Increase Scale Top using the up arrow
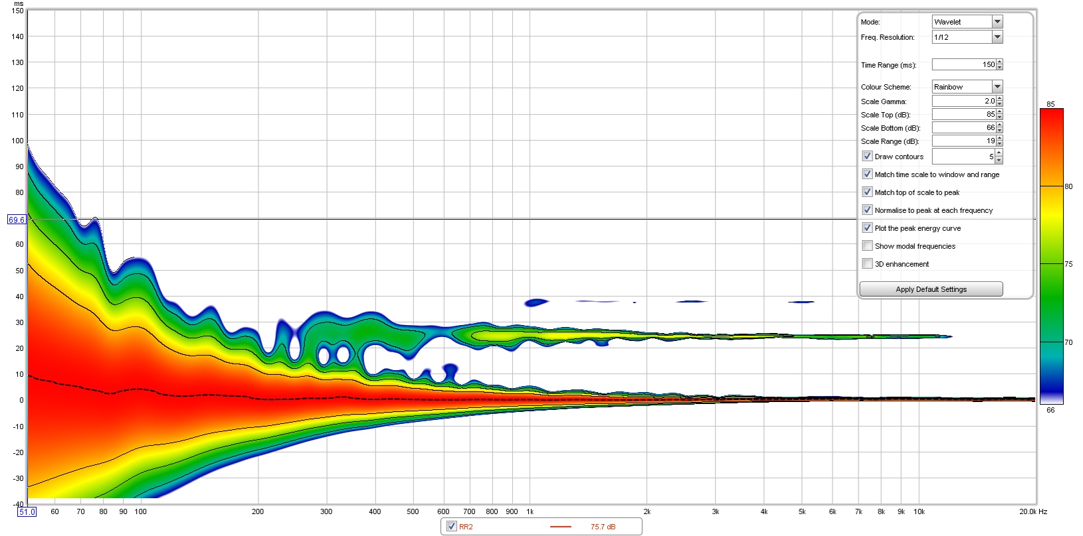1083x536 pixels. tap(999, 111)
